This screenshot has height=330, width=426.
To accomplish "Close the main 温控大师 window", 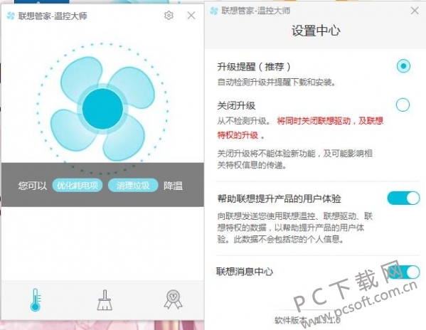I will pyautogui.click(x=191, y=16).
